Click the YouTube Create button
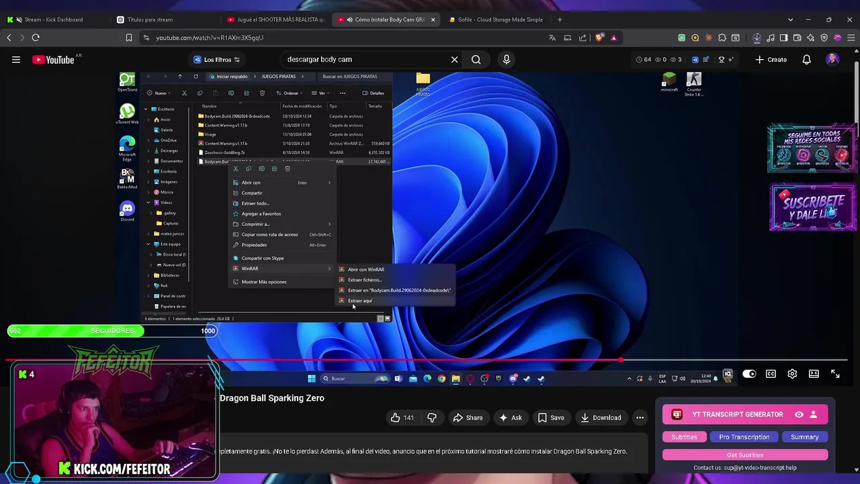860x484 pixels. pyautogui.click(x=771, y=60)
